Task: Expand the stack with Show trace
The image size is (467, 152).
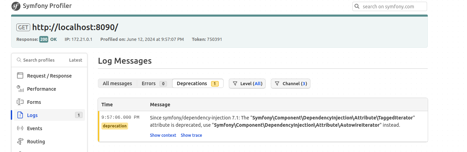Action: [x=191, y=135]
